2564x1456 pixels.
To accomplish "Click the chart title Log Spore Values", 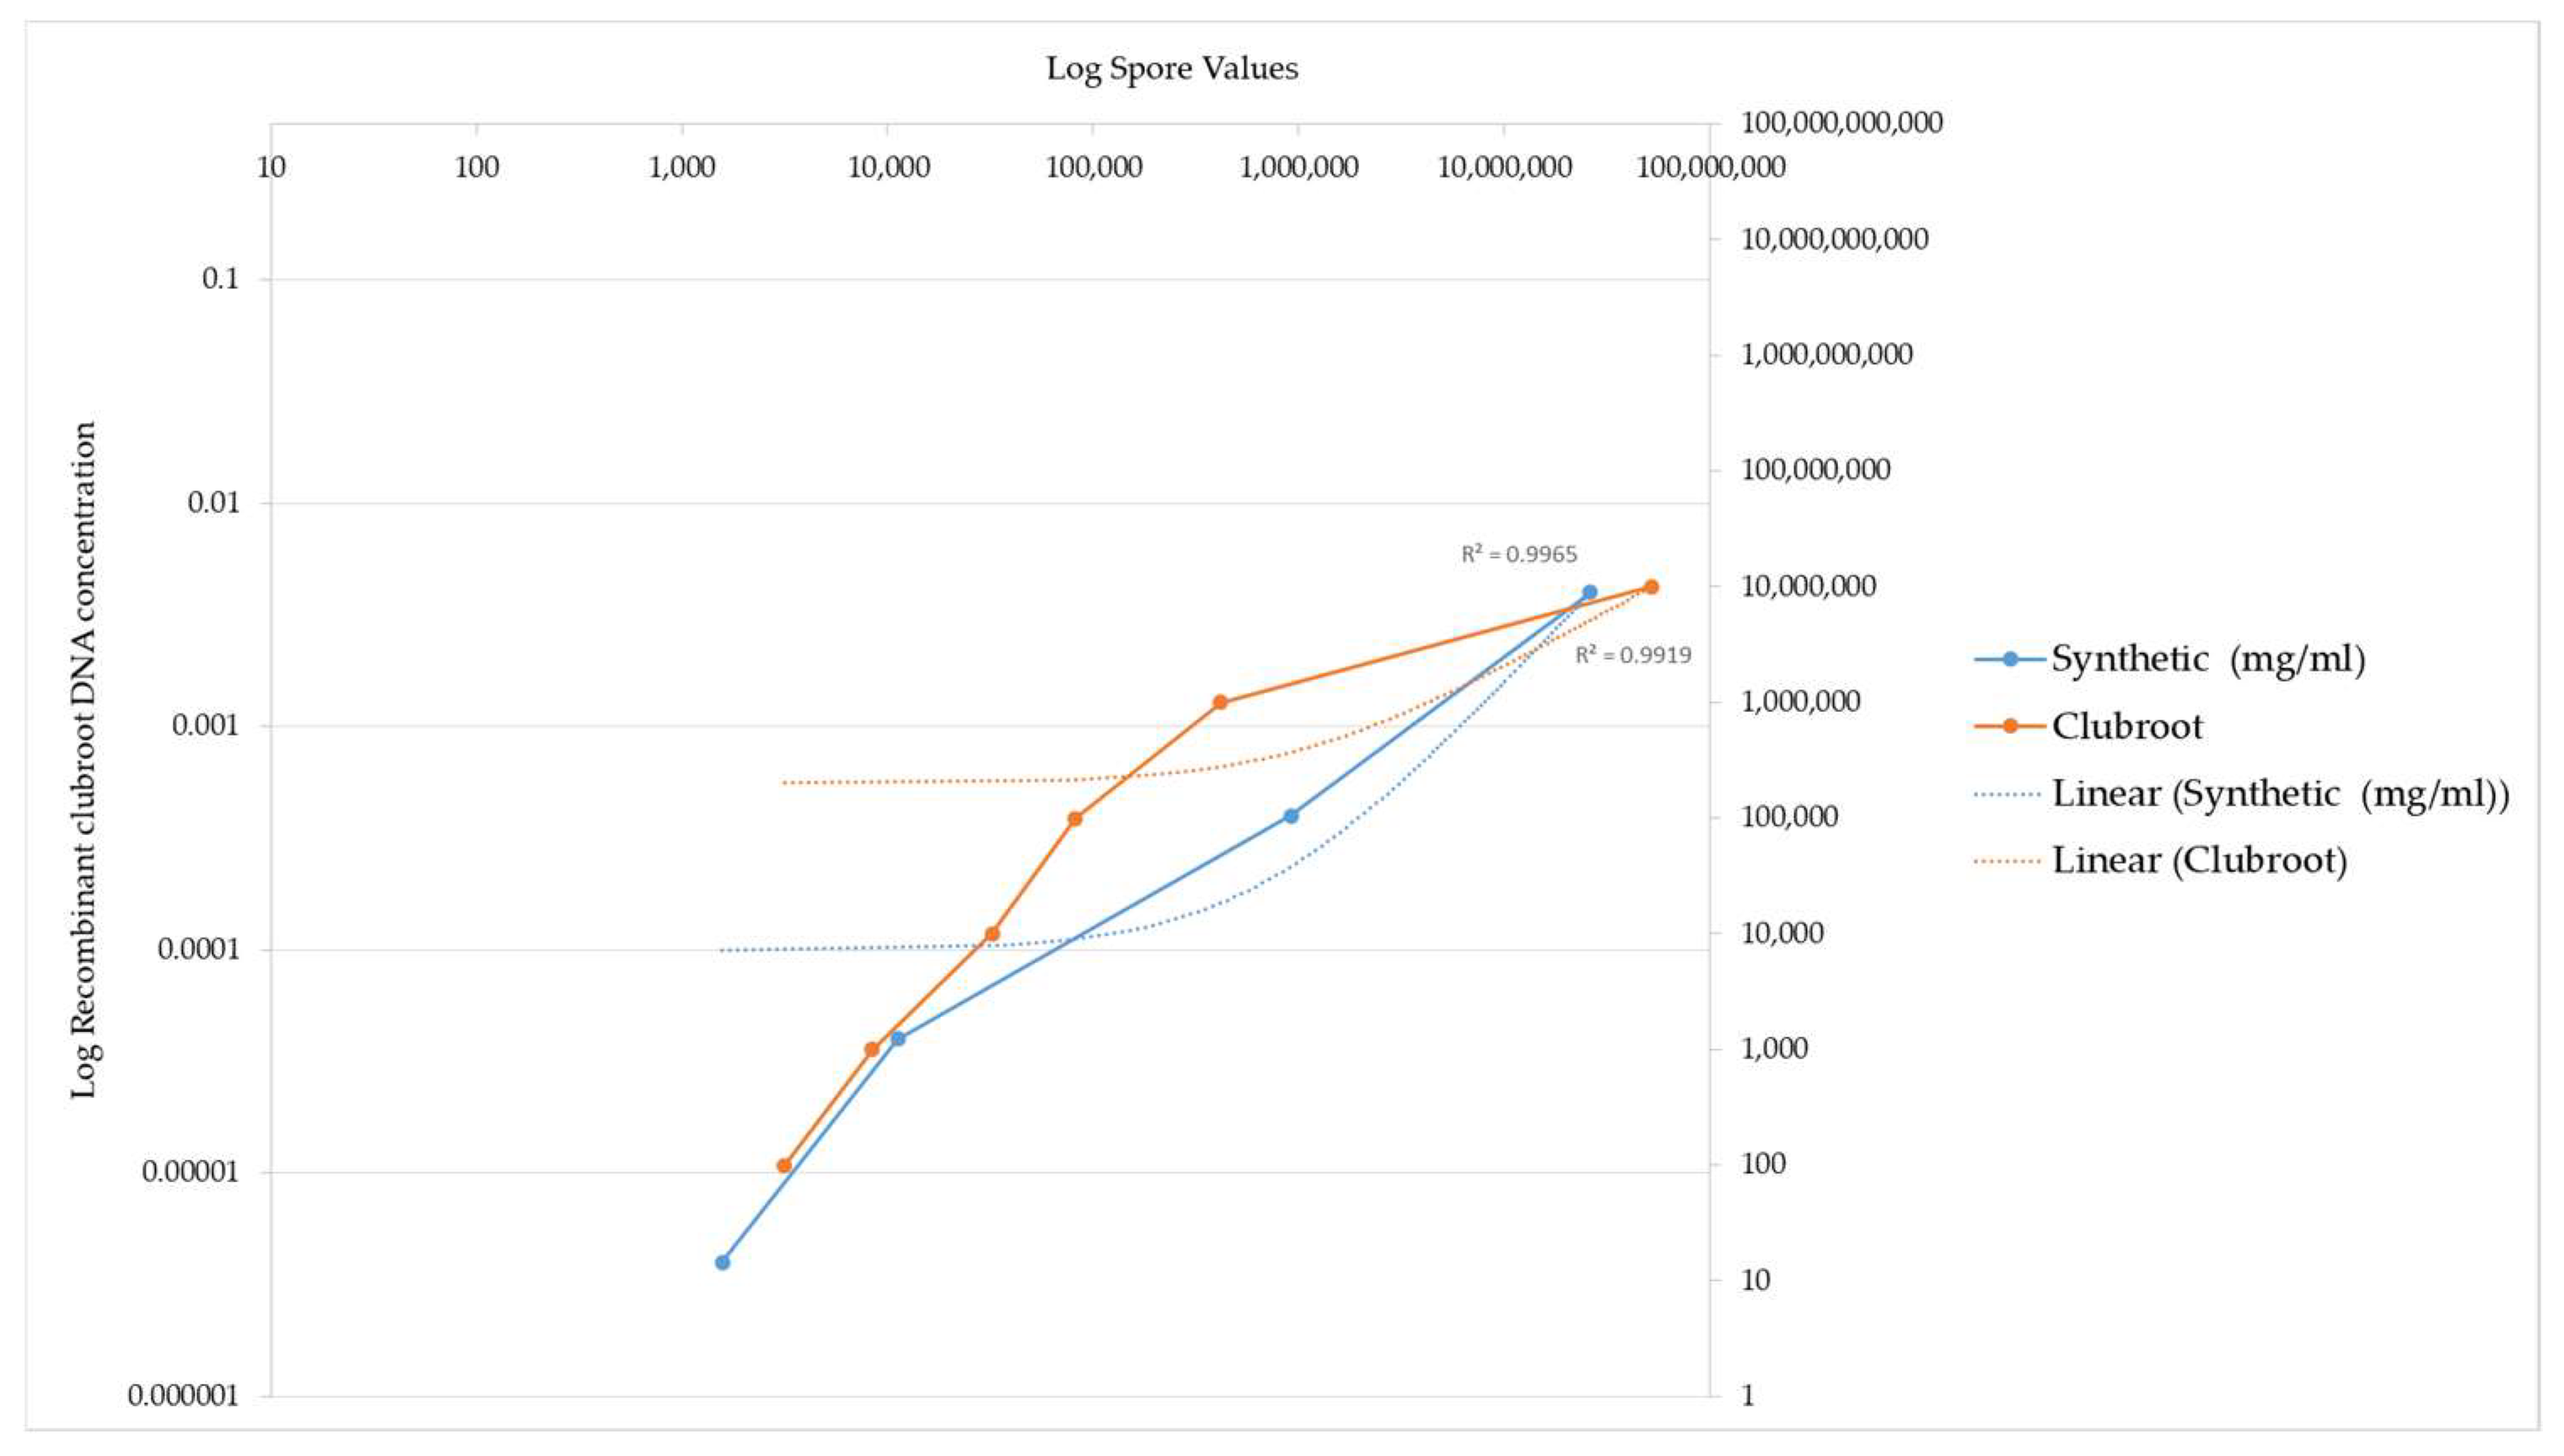I will [x=1171, y=68].
